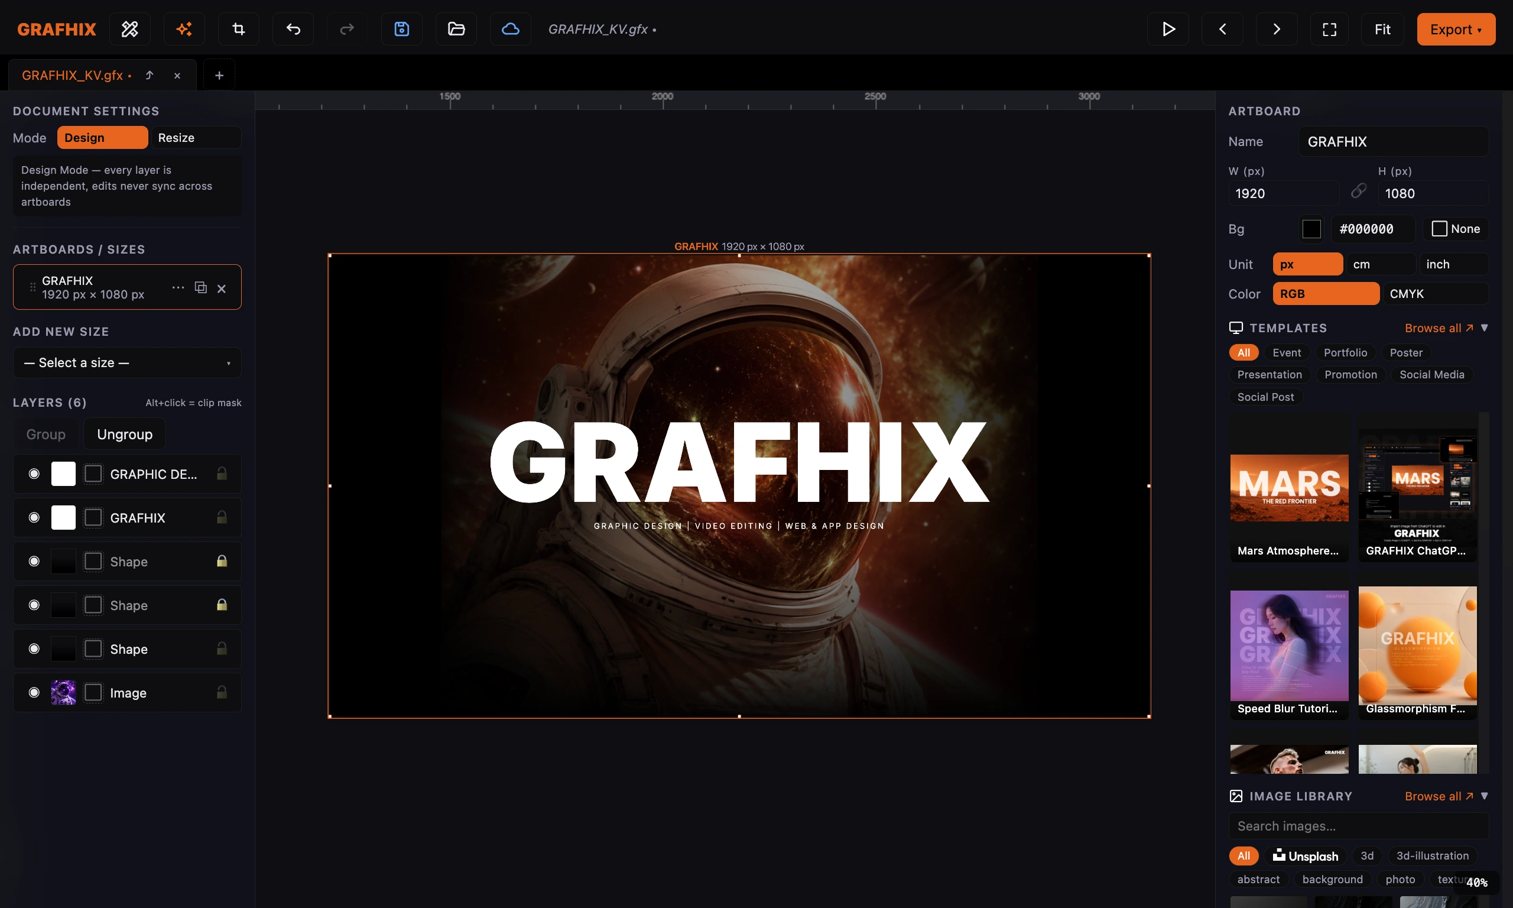The height and width of the screenshot is (908, 1513).
Task: Open Browse all templates link
Action: tap(1439, 328)
